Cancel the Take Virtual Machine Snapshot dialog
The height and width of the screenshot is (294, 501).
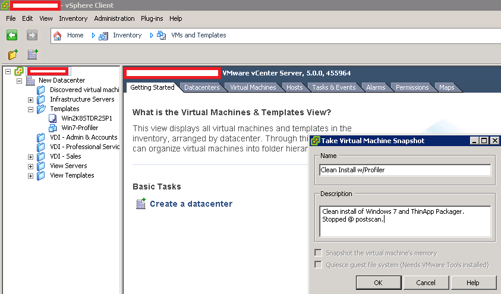click(x=426, y=283)
